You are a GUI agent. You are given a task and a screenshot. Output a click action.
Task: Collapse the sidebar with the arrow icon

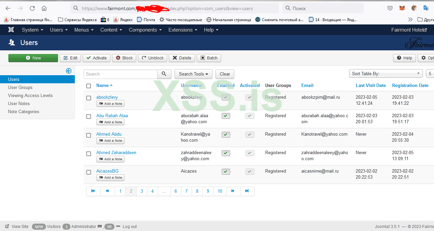(68, 71)
